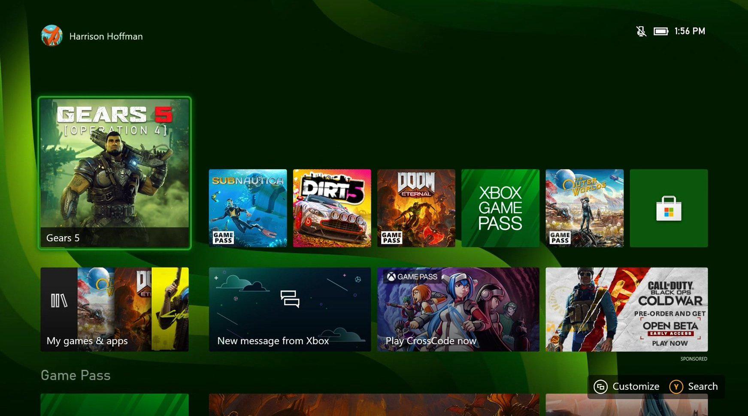748x416 pixels.
Task: Open The Outer Worlds game tile
Action: coord(584,208)
